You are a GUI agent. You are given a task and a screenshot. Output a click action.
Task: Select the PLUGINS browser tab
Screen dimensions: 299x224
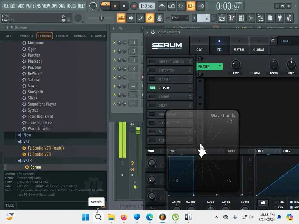pyautogui.click(x=44, y=36)
